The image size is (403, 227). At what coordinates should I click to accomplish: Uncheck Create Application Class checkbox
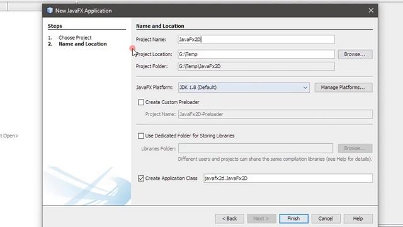(x=141, y=178)
